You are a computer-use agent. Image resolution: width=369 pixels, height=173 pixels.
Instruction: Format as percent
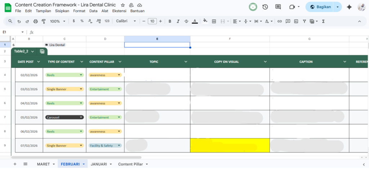click(x=82, y=21)
